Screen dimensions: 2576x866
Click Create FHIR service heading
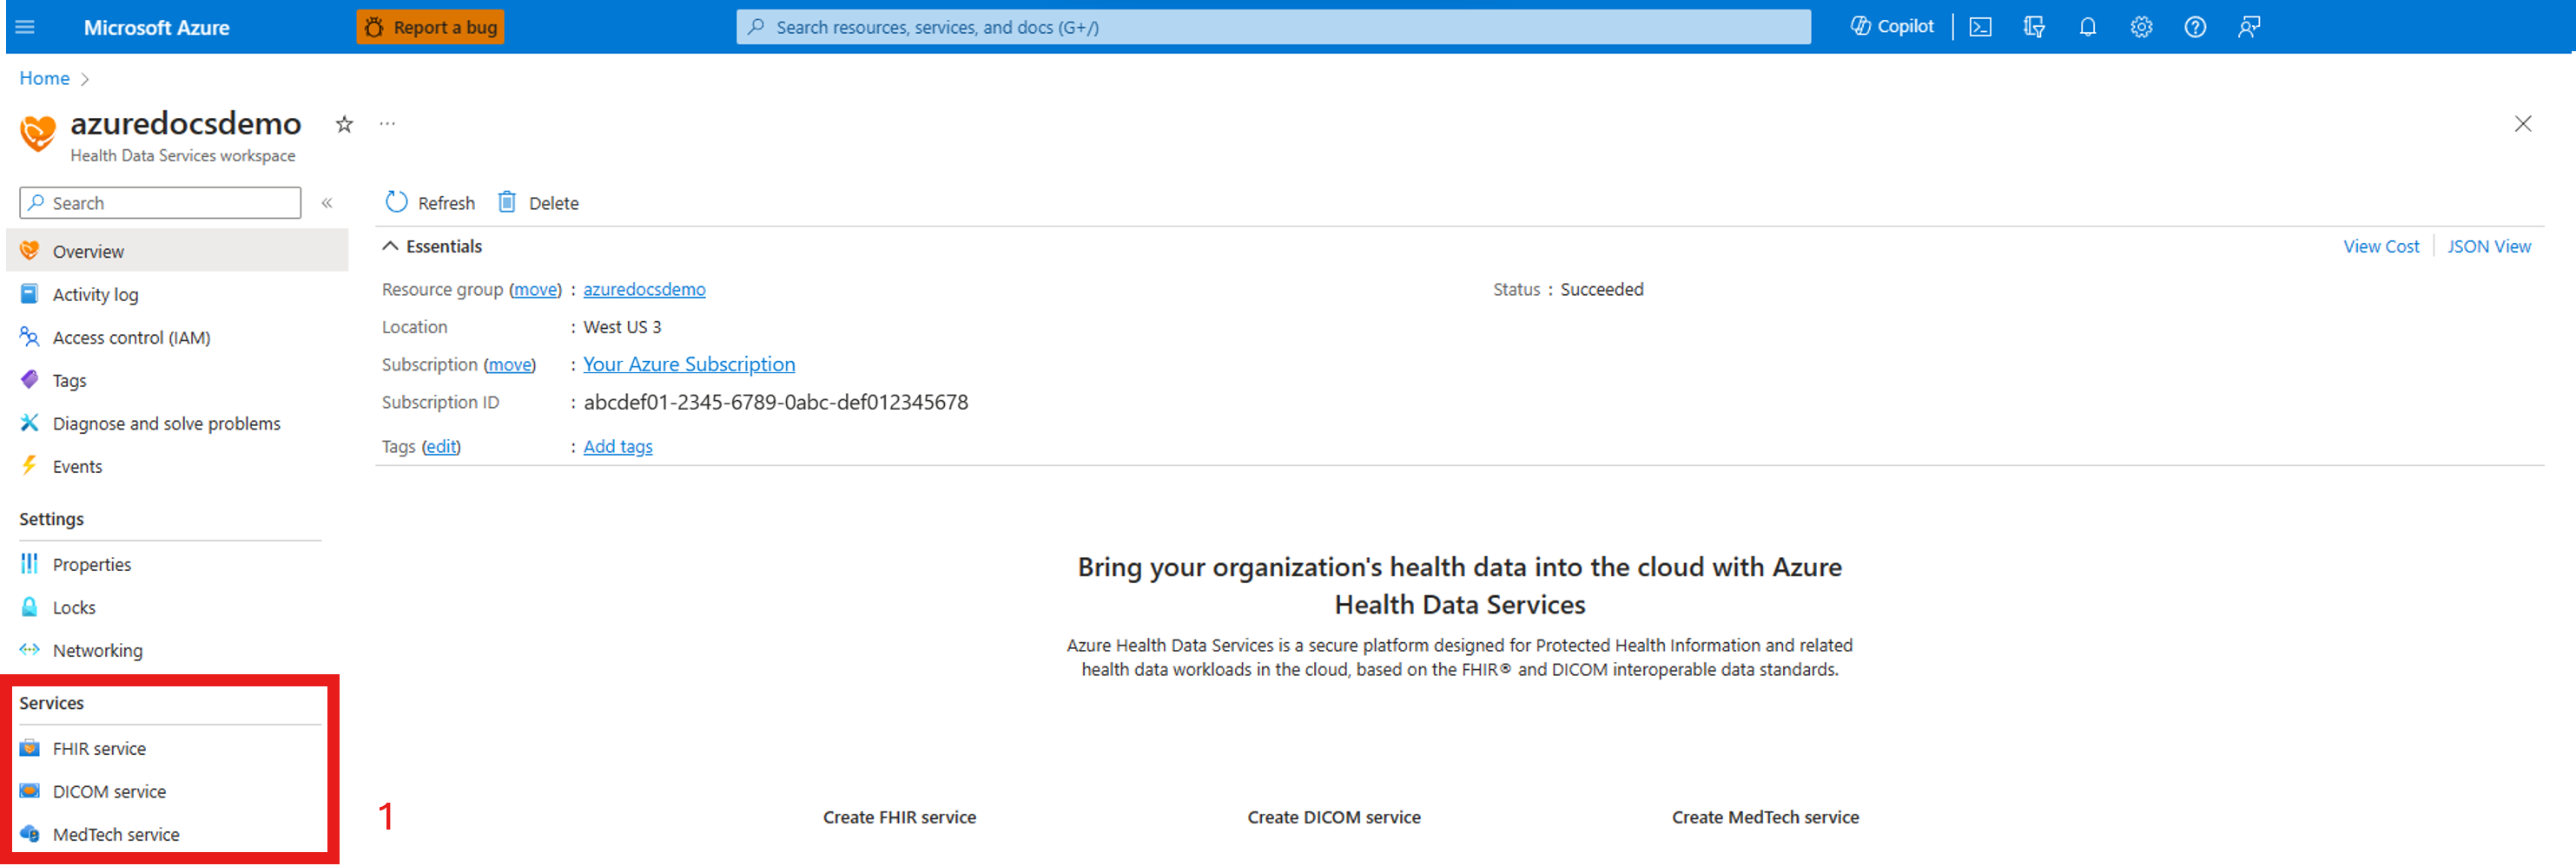(899, 817)
